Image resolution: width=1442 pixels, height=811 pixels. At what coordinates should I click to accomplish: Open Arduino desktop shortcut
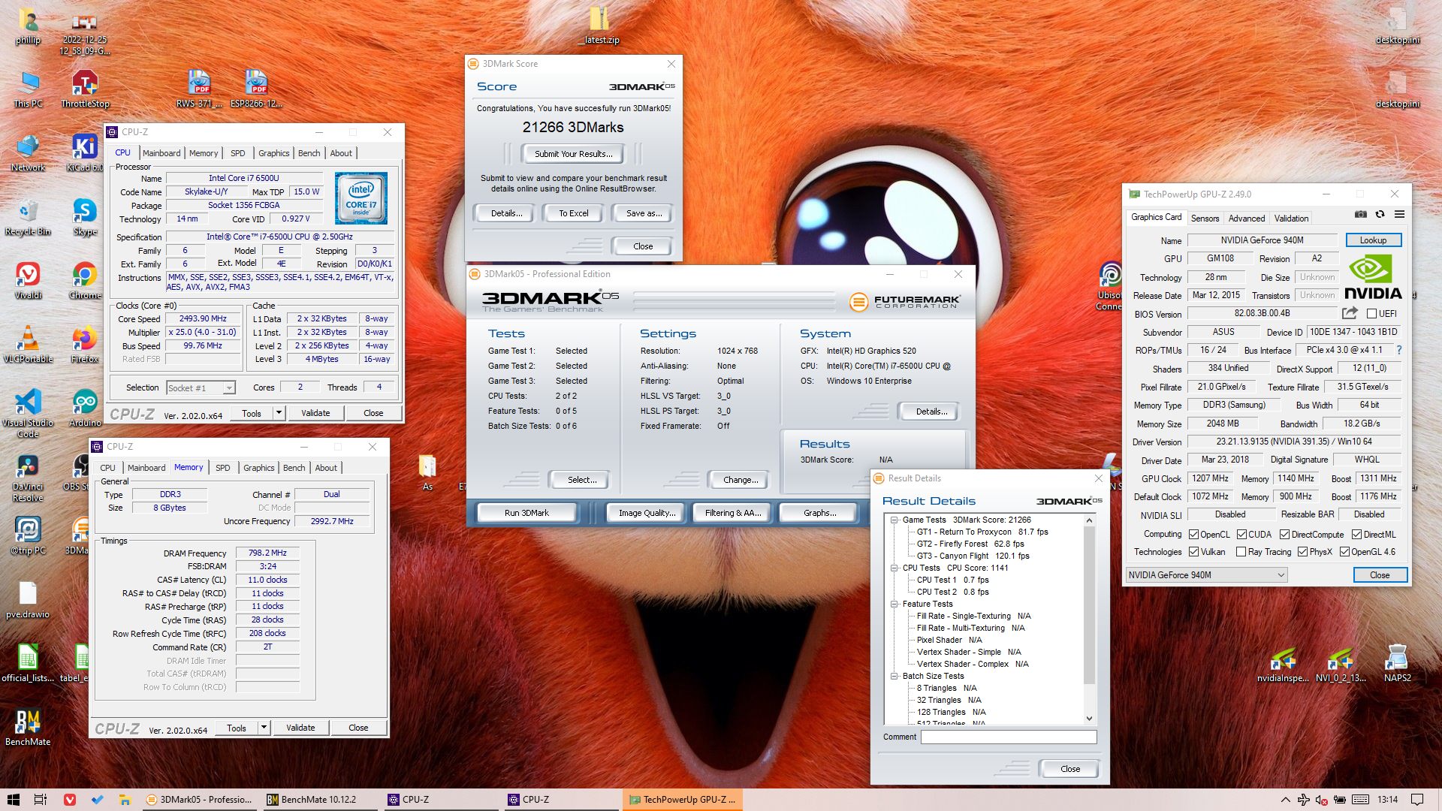pos(85,408)
